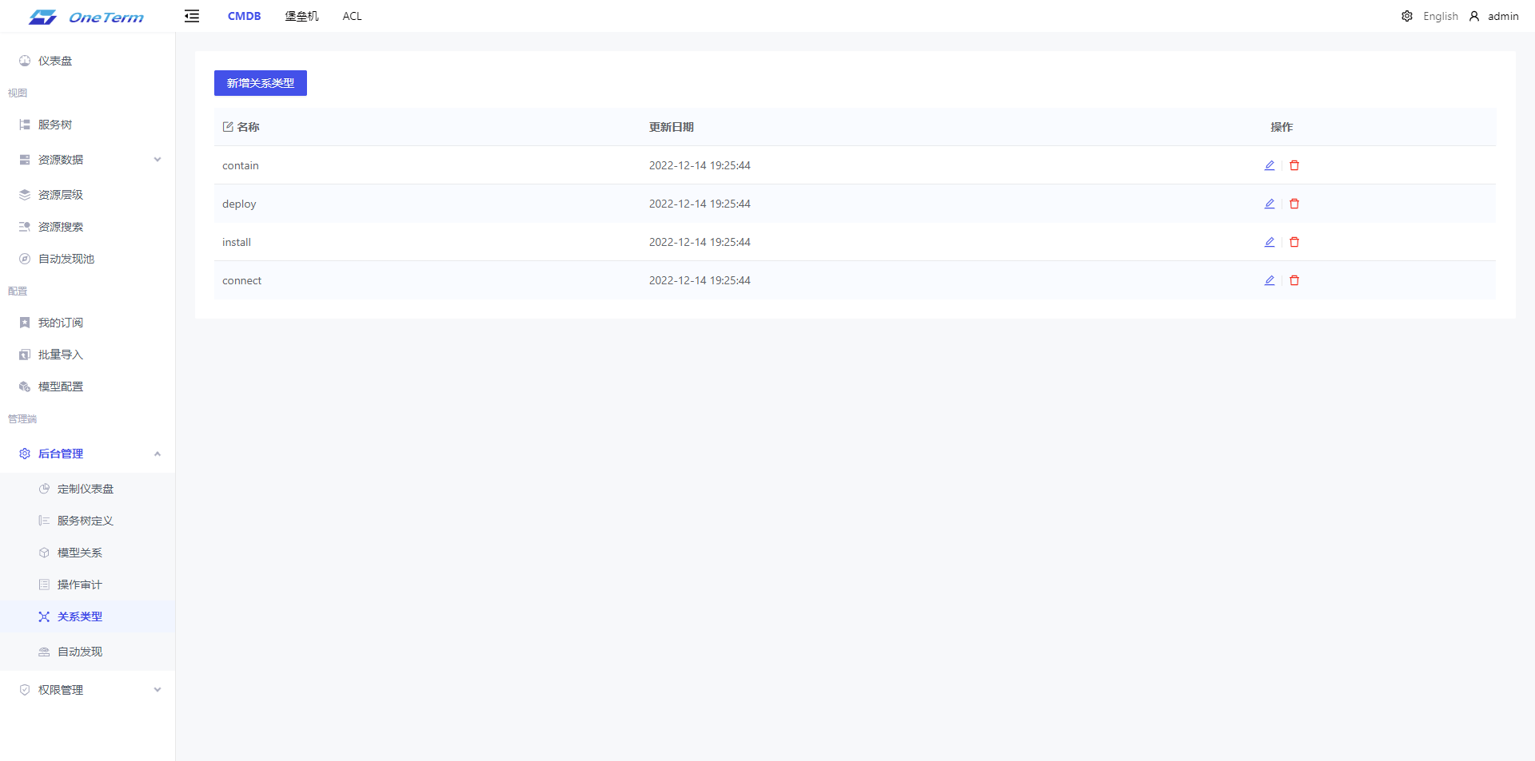Delete the deploy relation type row

[1294, 204]
